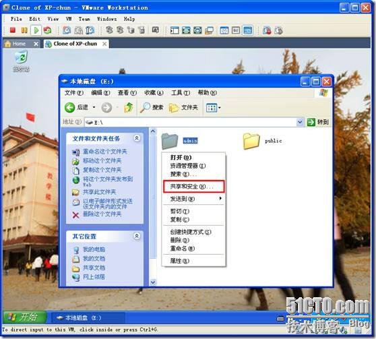Click VMware Unity mode icon
376x339 pixels.
[209, 30]
